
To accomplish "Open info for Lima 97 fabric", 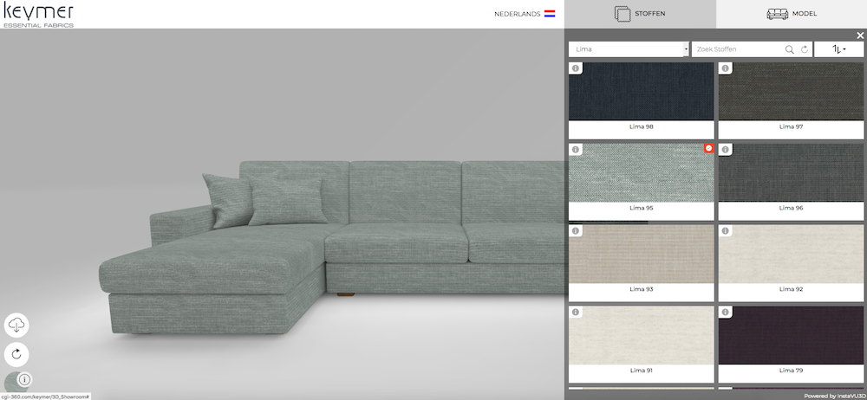I will click(x=725, y=68).
